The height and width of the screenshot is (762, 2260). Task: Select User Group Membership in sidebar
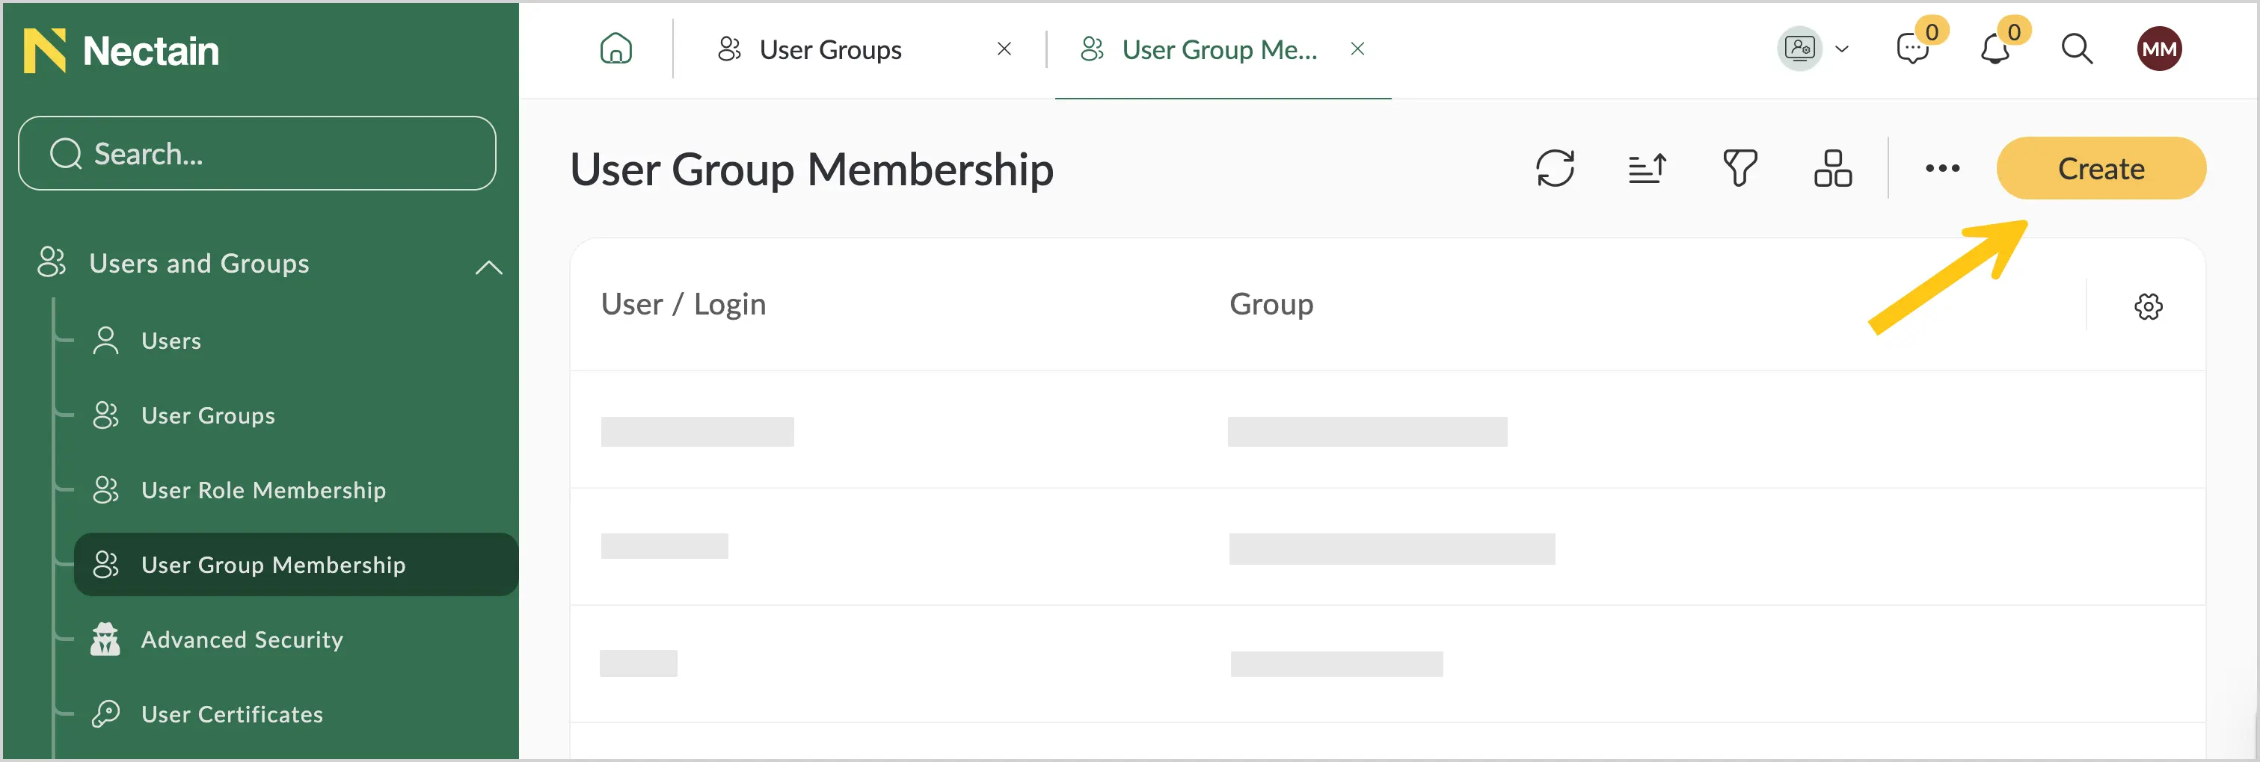point(295,565)
